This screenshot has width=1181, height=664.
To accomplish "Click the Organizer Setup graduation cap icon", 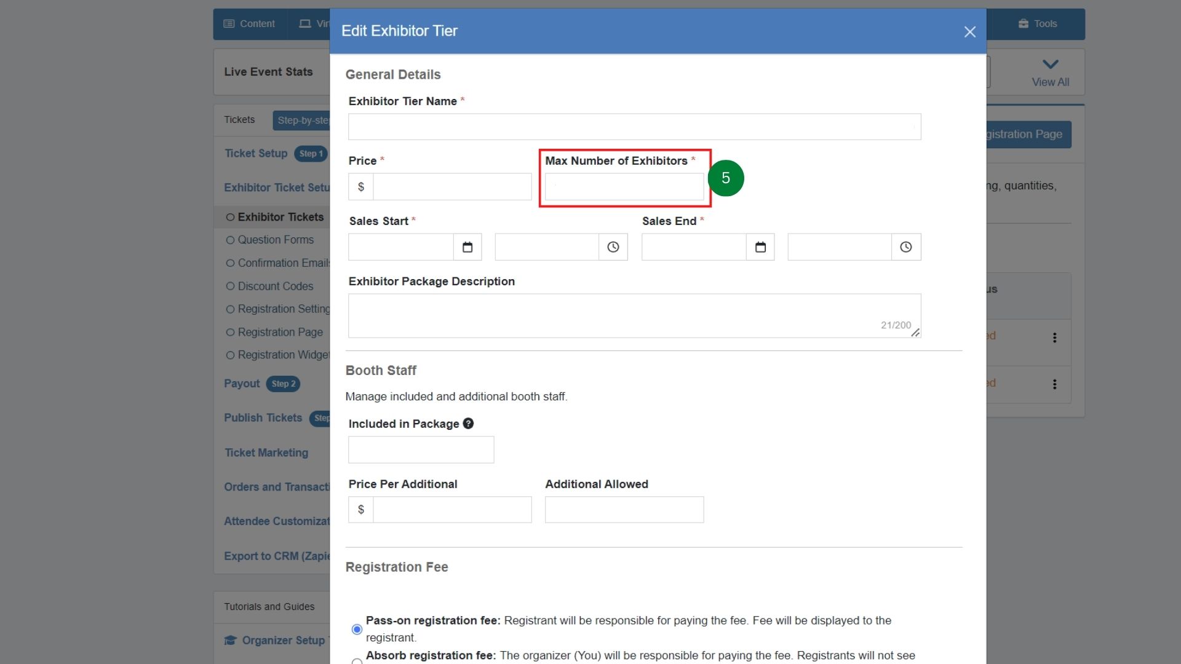I will [x=231, y=641].
